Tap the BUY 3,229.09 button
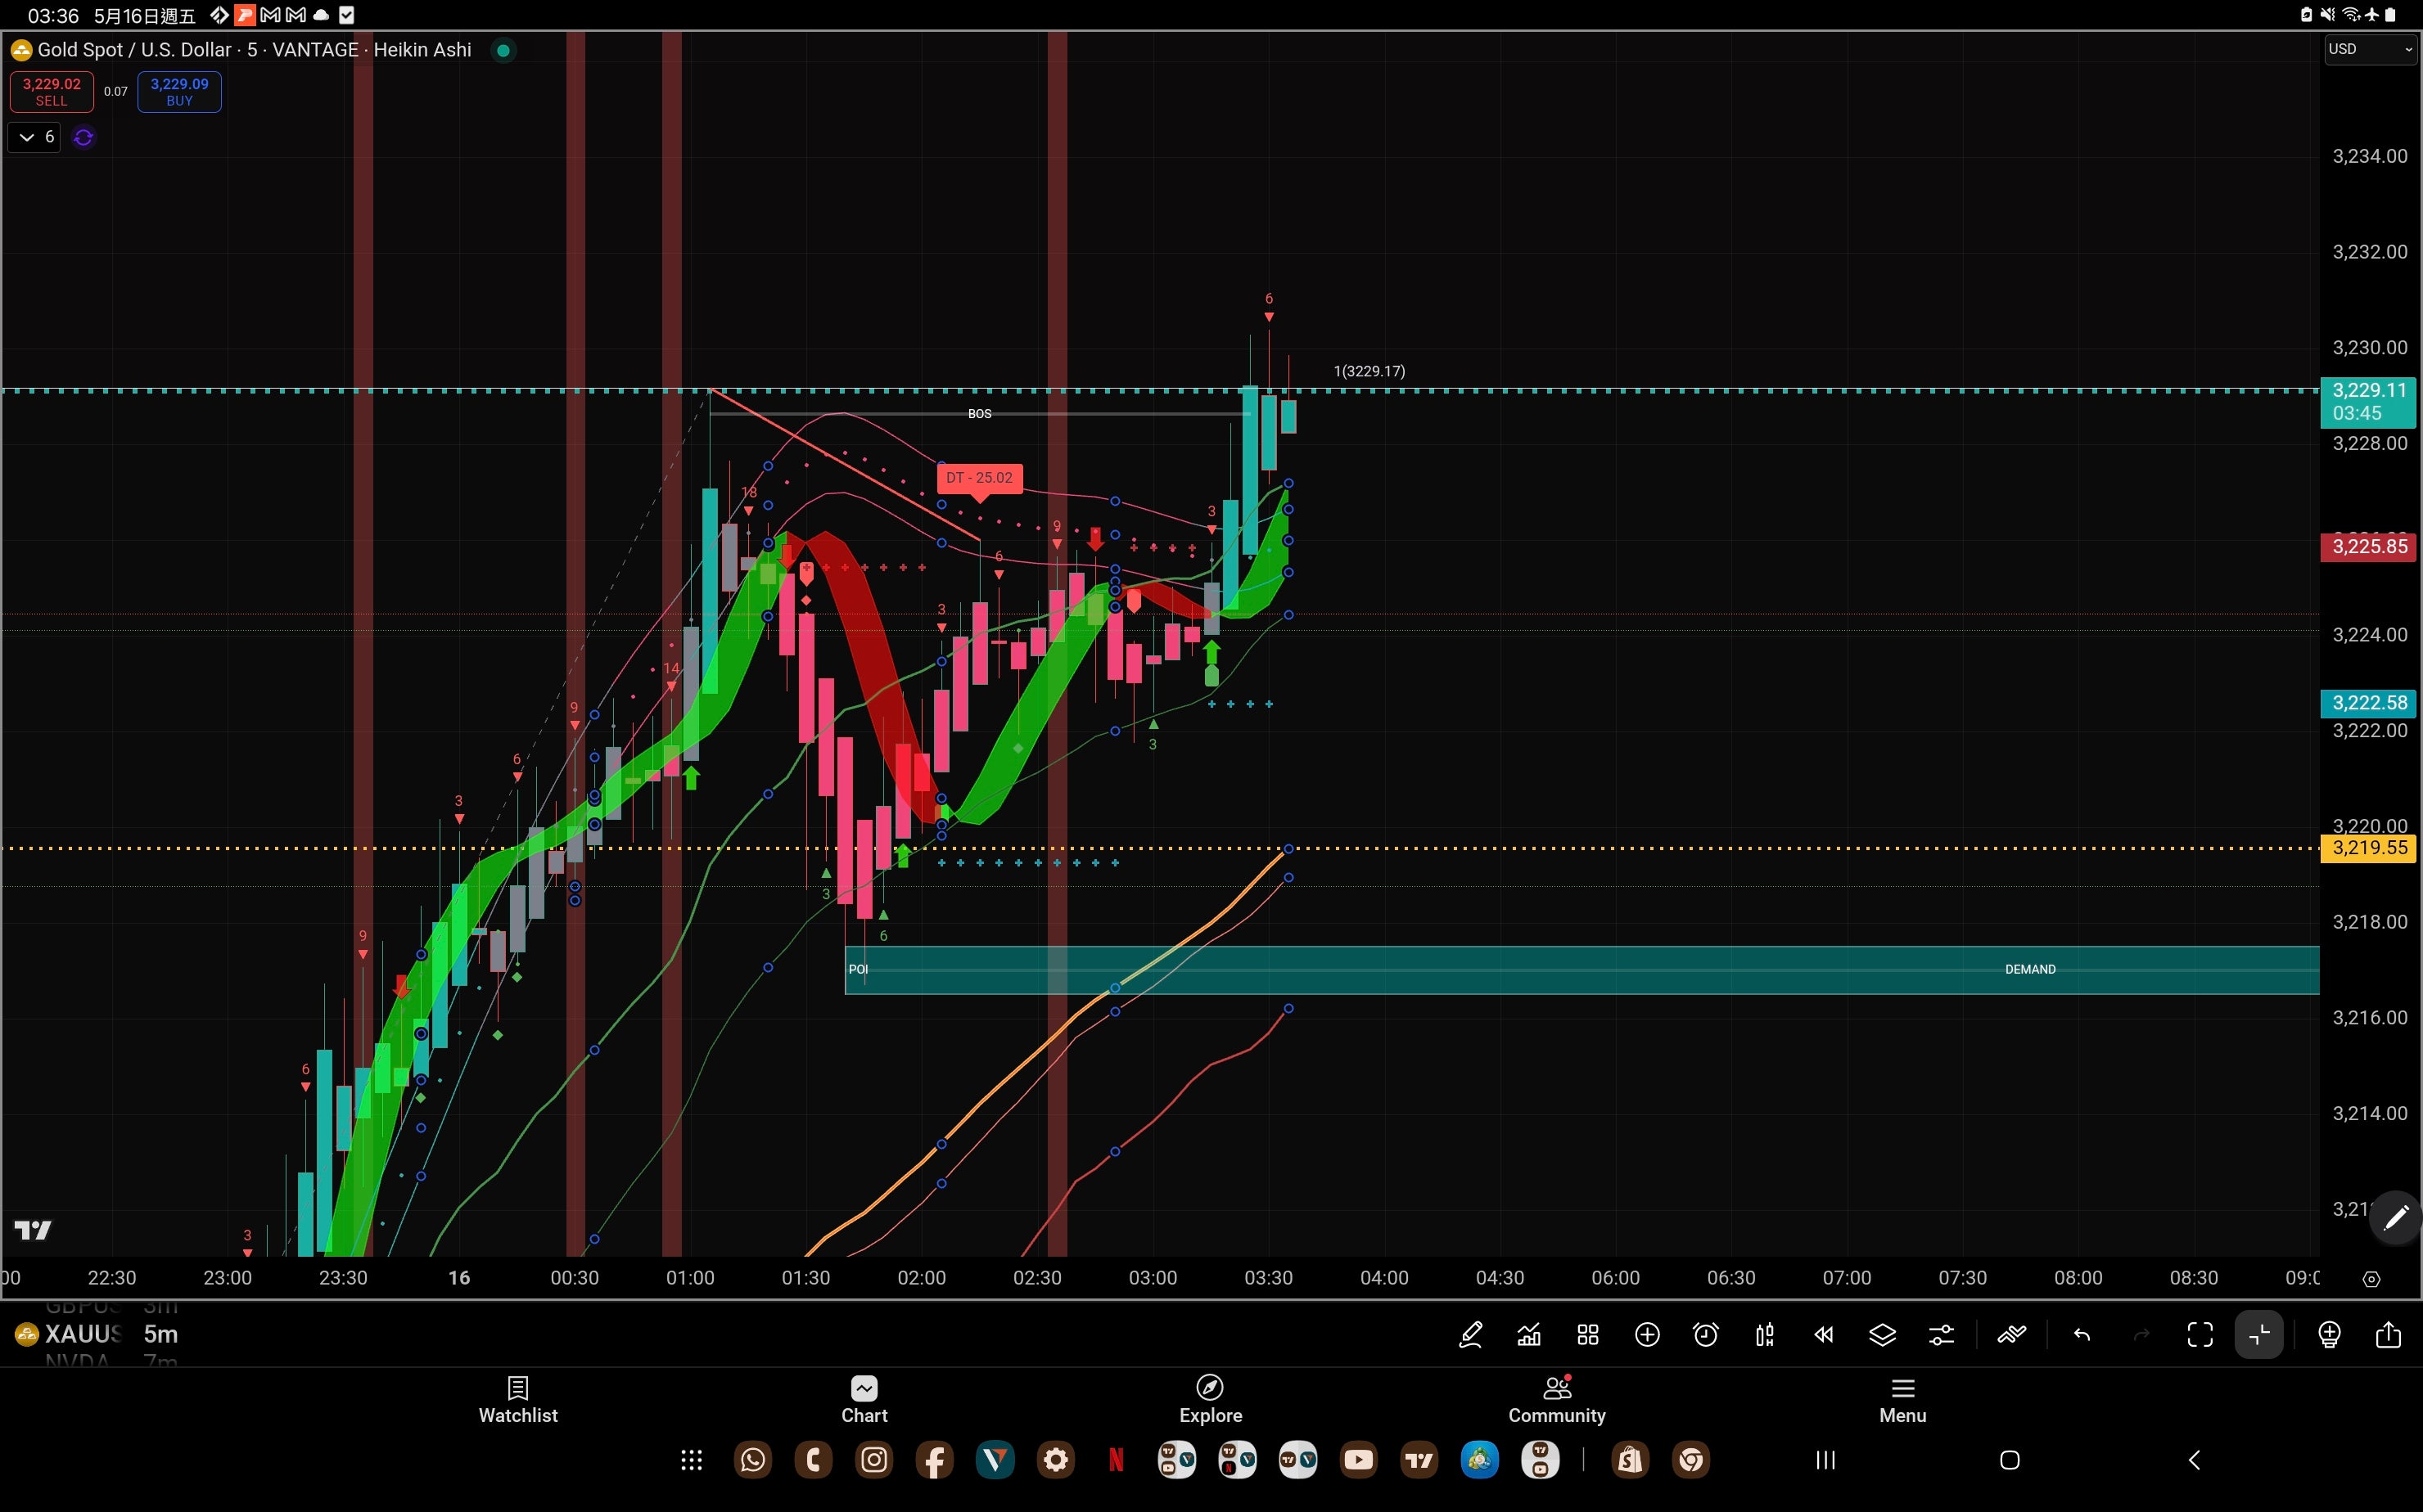The width and height of the screenshot is (2423, 1512). [x=179, y=92]
